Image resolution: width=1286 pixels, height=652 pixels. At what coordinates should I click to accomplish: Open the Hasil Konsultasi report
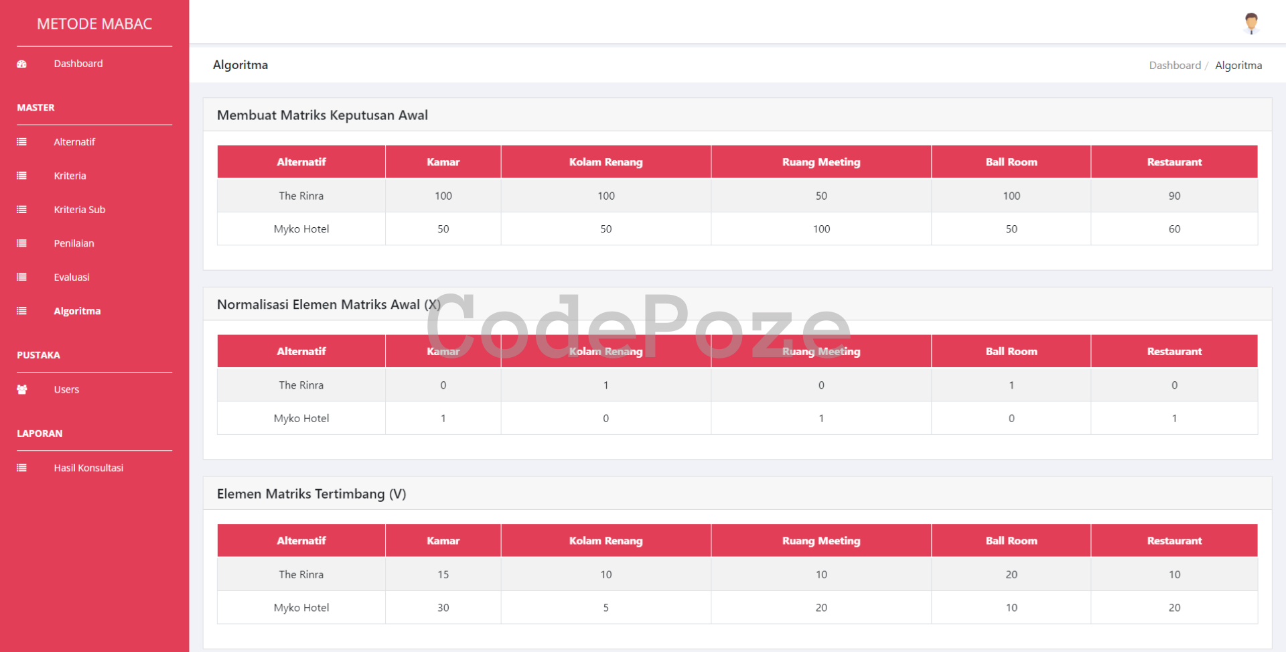click(88, 468)
